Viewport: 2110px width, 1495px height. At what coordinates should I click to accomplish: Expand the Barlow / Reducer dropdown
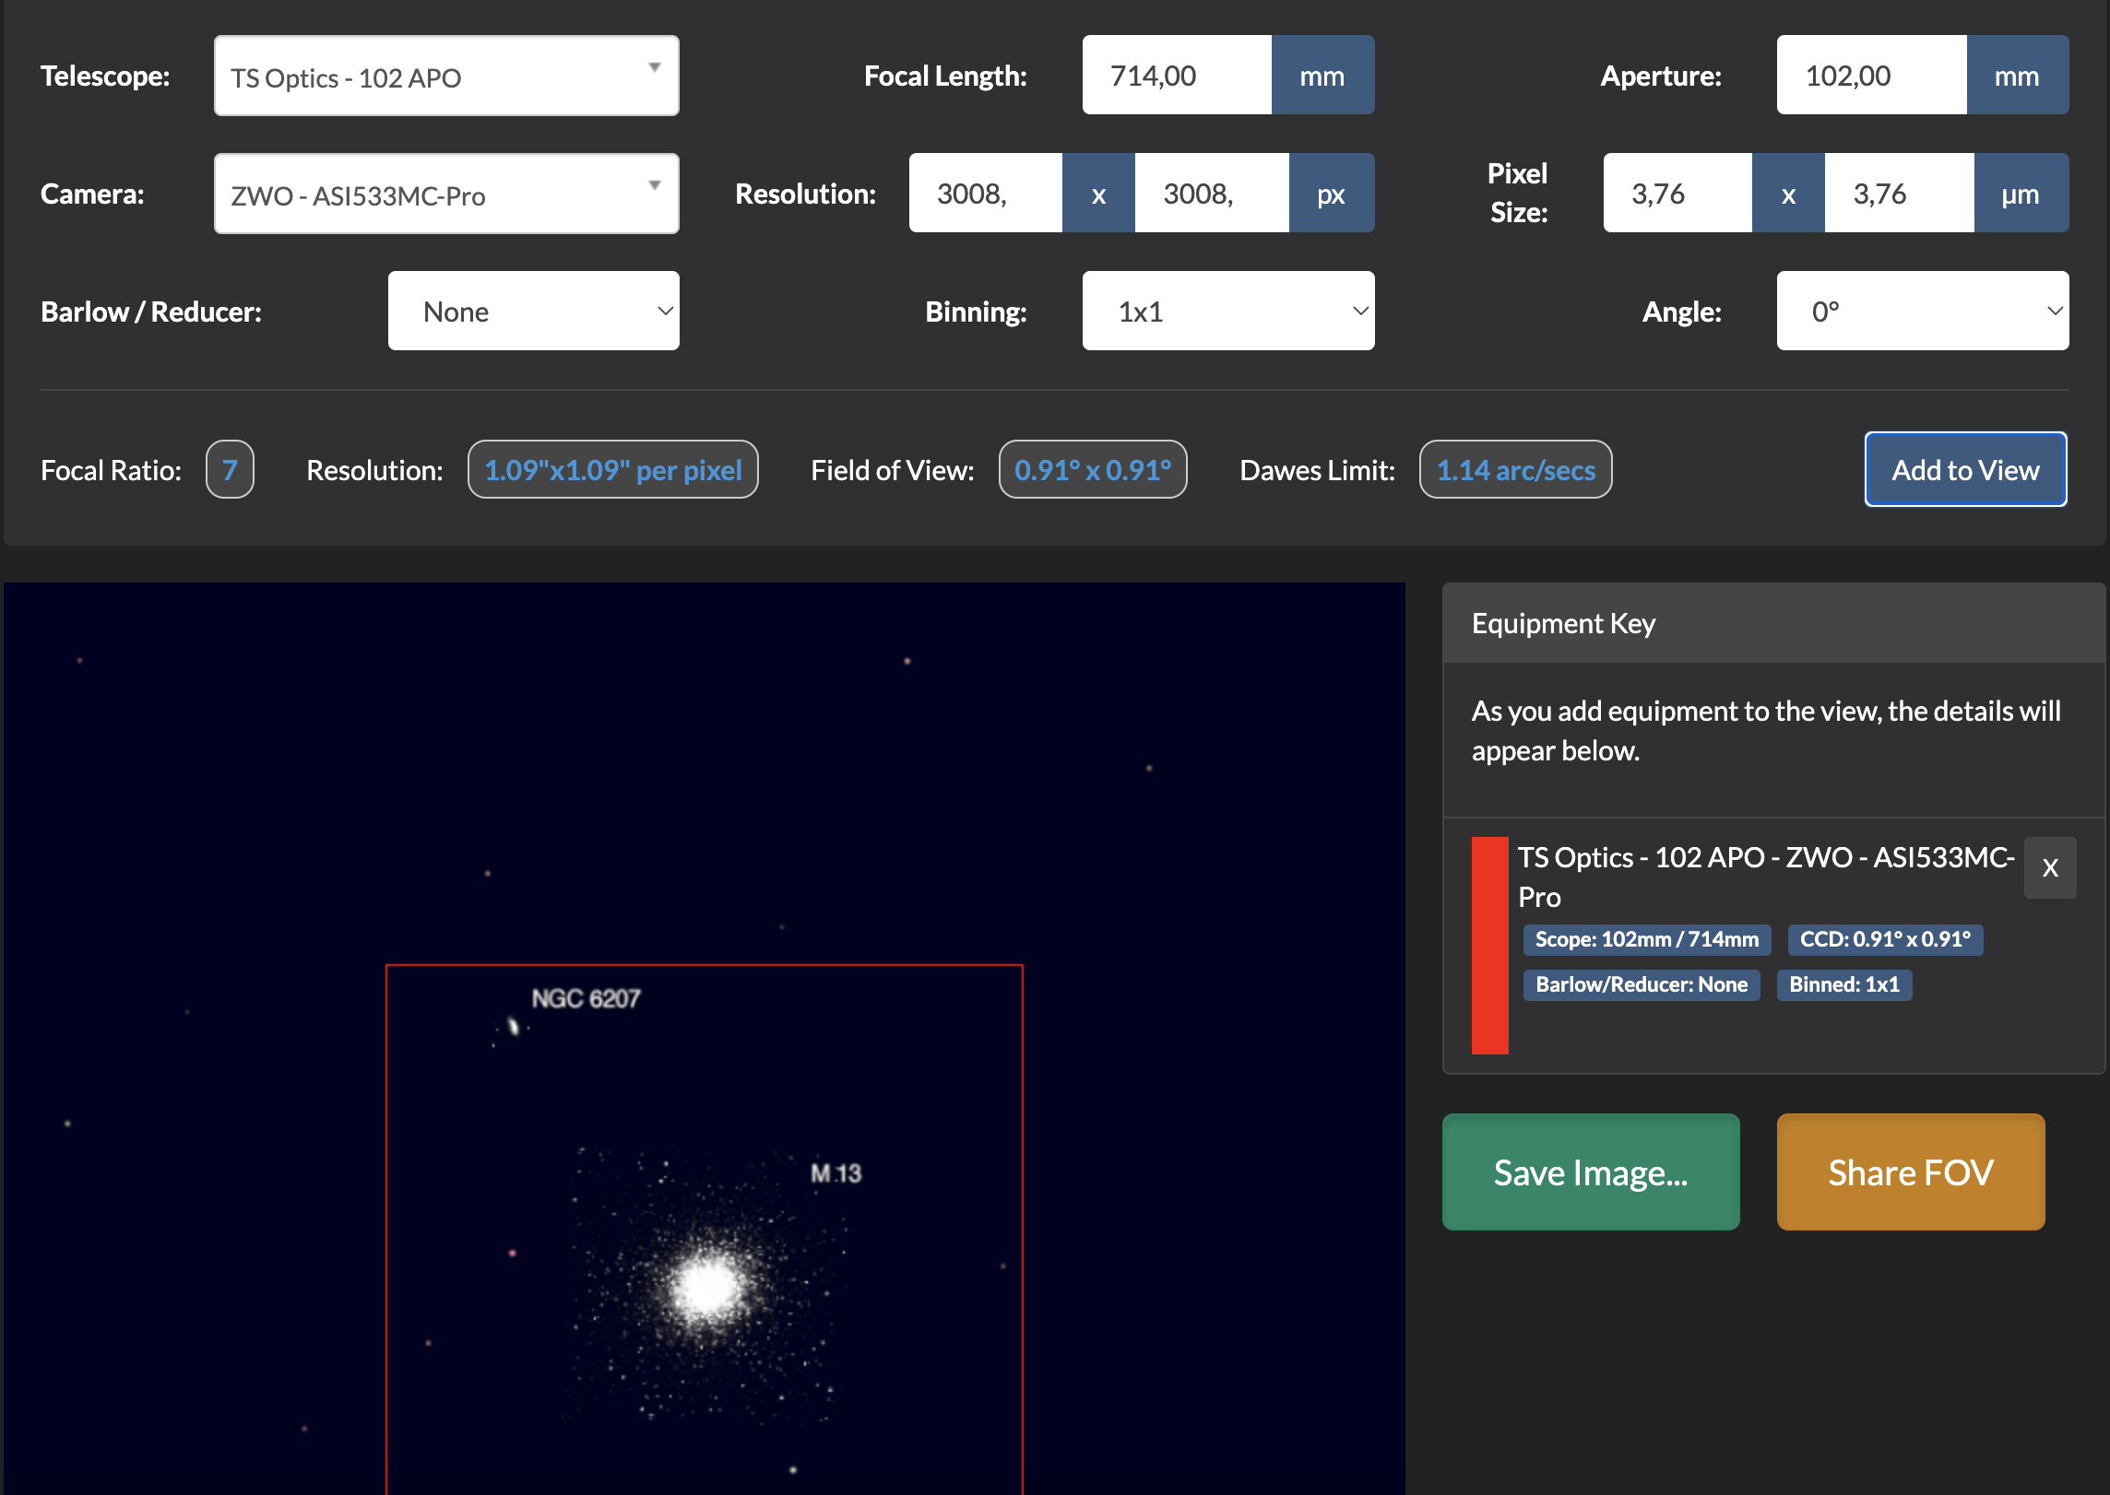533,312
